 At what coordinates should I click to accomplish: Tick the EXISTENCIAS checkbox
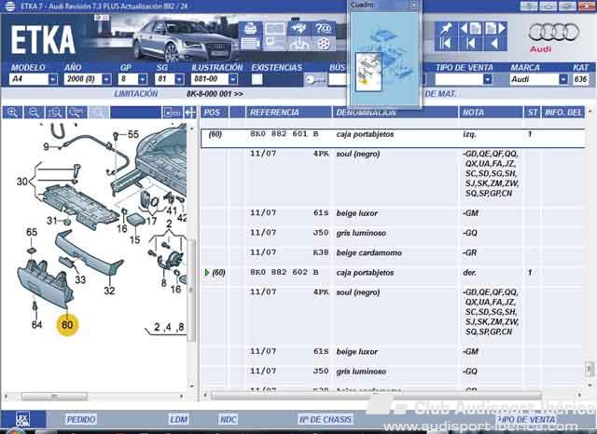(257, 79)
